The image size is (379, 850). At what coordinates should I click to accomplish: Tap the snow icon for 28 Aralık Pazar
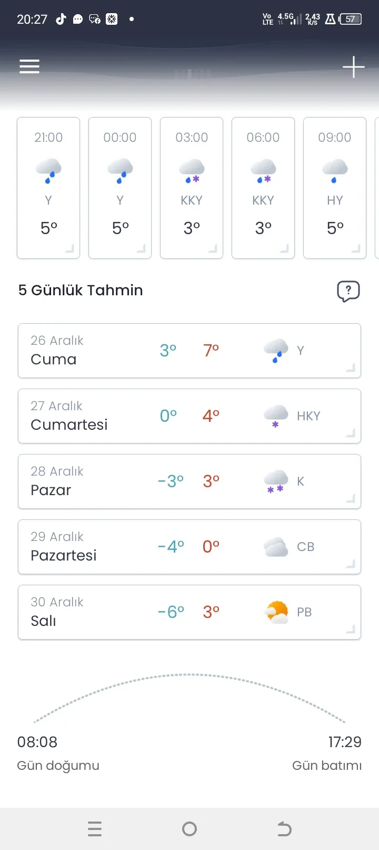276,481
